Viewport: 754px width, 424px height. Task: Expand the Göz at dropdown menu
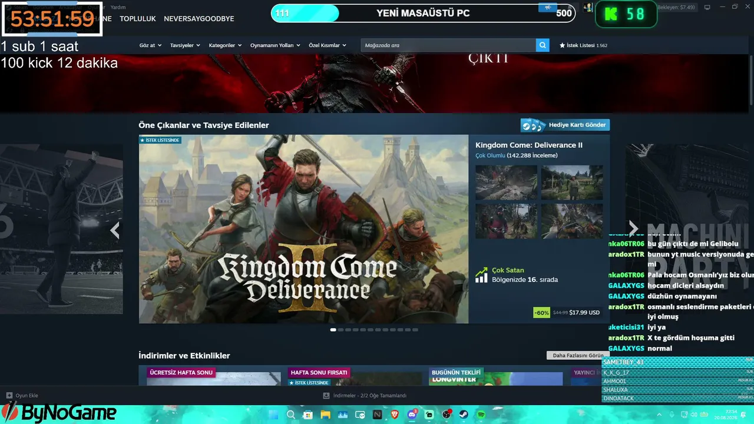(151, 45)
